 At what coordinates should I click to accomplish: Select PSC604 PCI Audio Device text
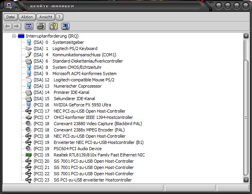tap(78, 149)
